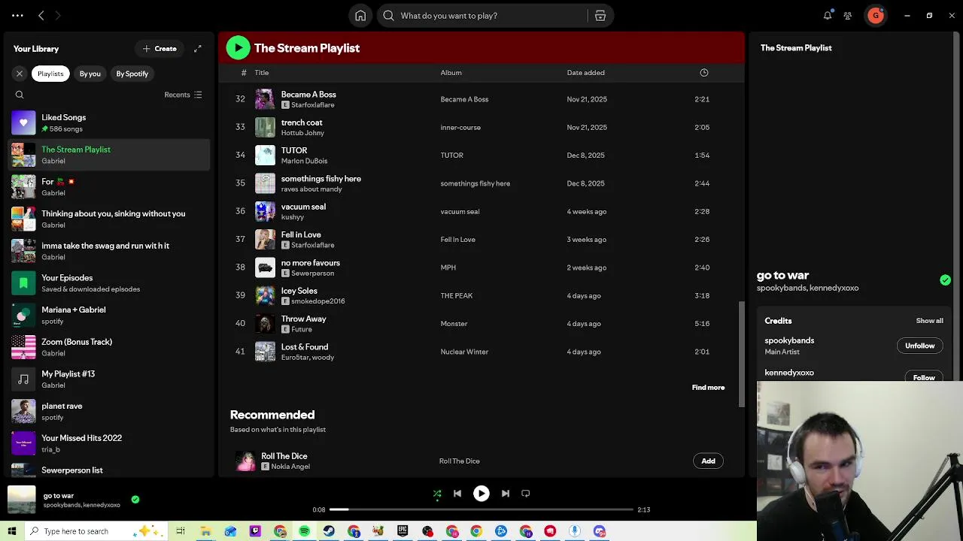Seek using the playback progress bar
Screen dimensions: 963x541
481,509
